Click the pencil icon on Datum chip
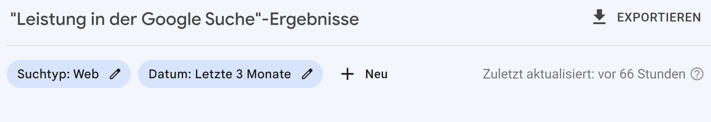711x122 pixels. click(x=307, y=74)
